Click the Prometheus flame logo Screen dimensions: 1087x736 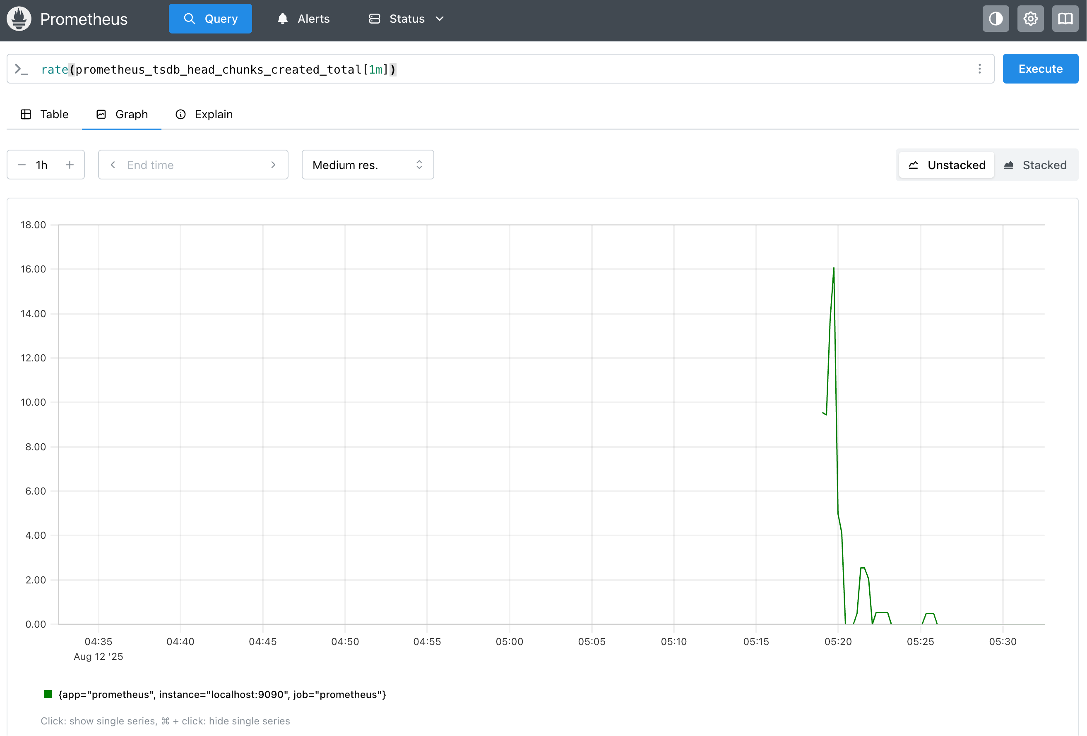pos(19,19)
